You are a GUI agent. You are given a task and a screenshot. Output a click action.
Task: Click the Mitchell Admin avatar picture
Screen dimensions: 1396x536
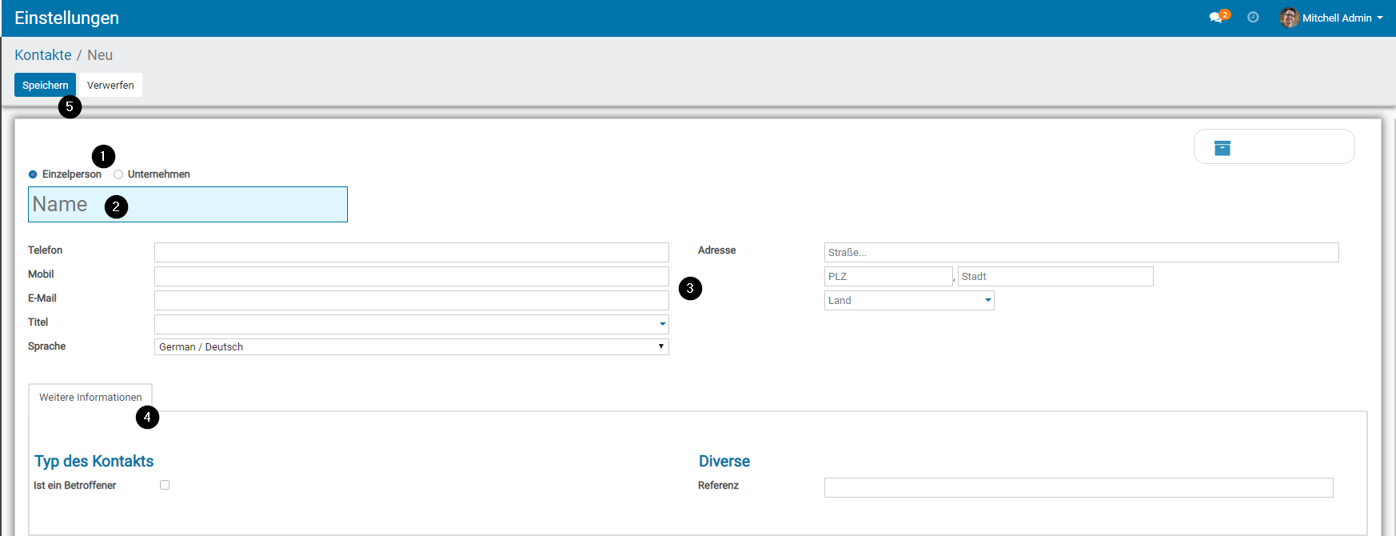coord(1288,18)
